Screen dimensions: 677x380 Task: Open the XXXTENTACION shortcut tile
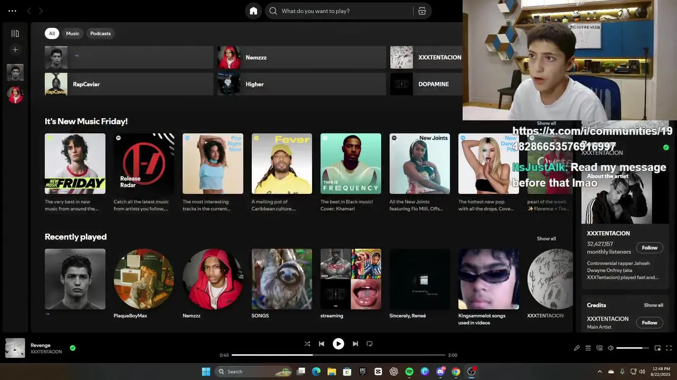426,57
